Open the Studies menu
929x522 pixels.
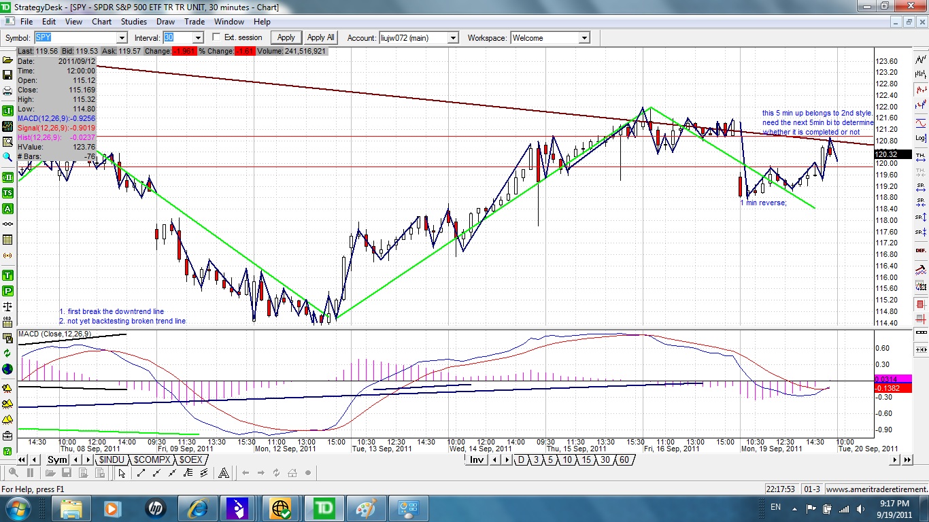coord(134,22)
